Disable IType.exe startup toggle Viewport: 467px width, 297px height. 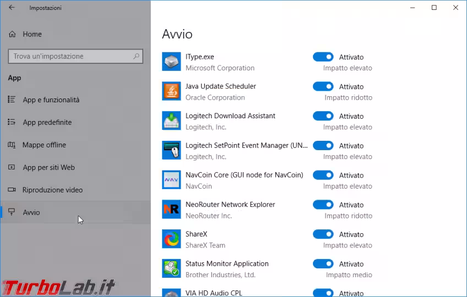click(x=323, y=57)
